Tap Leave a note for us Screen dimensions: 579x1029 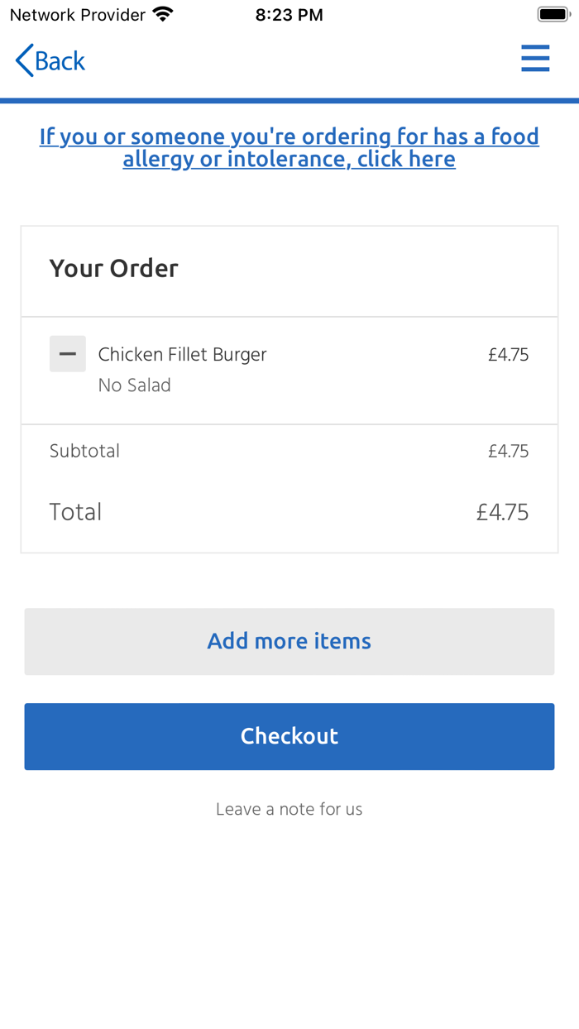tap(289, 809)
